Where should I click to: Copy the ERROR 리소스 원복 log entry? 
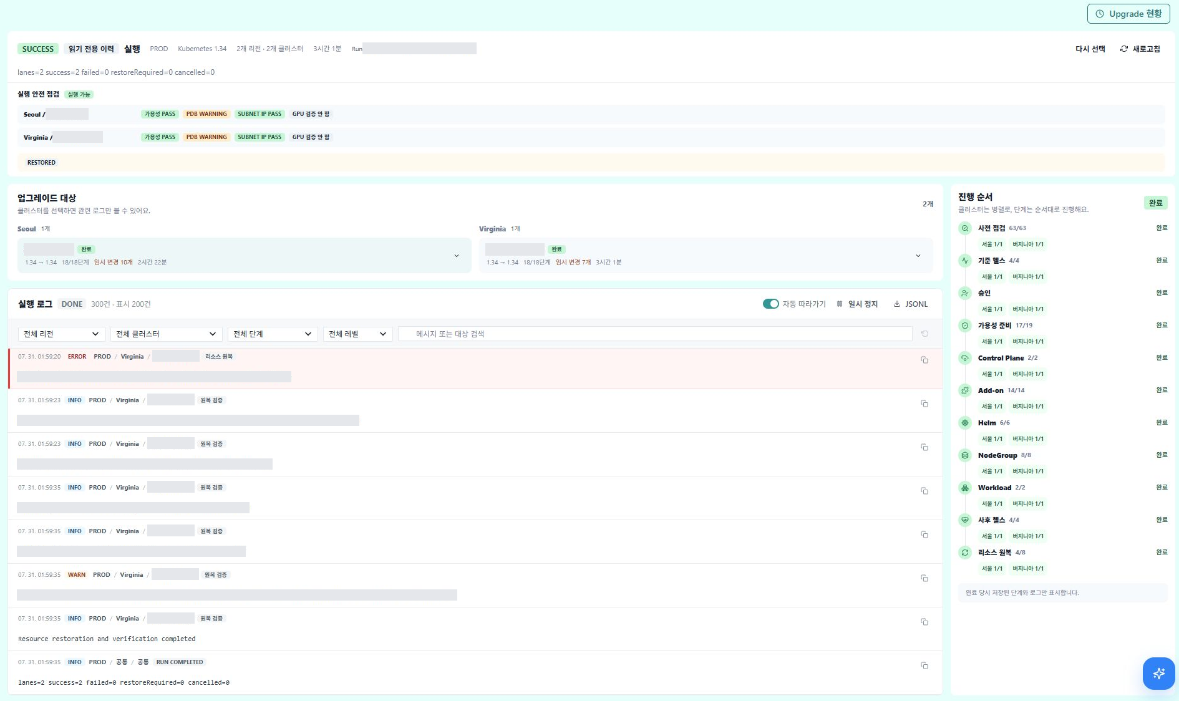coord(924,360)
